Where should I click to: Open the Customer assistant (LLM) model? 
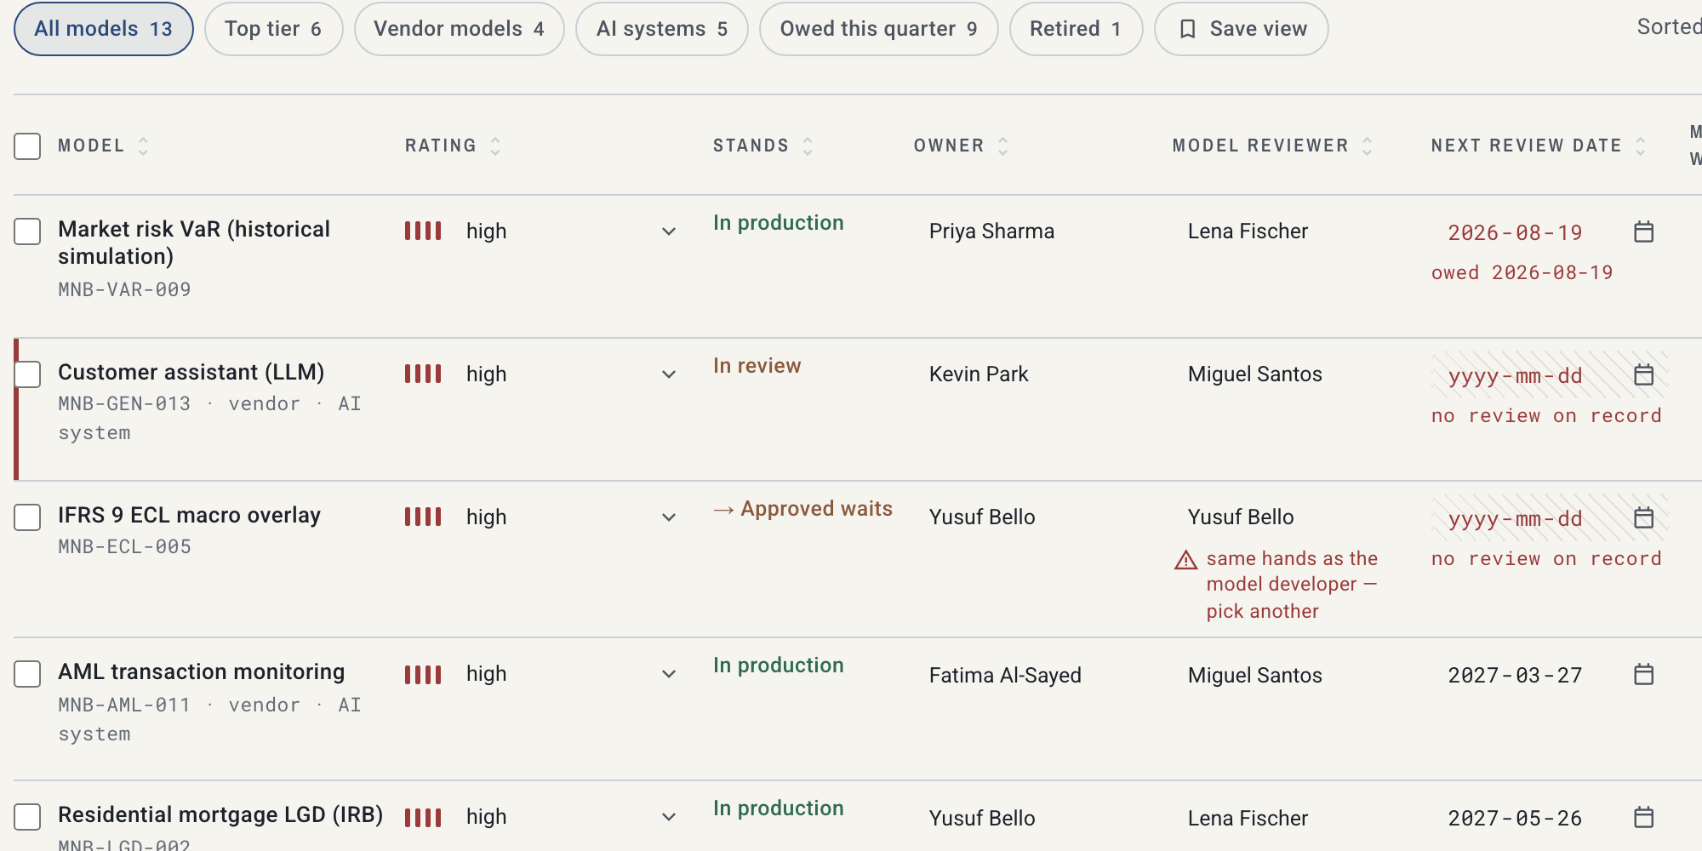click(x=191, y=372)
